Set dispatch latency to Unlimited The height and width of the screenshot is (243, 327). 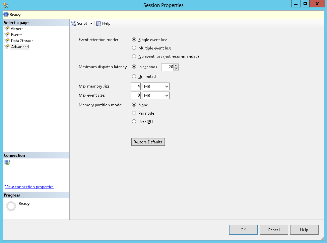click(134, 77)
